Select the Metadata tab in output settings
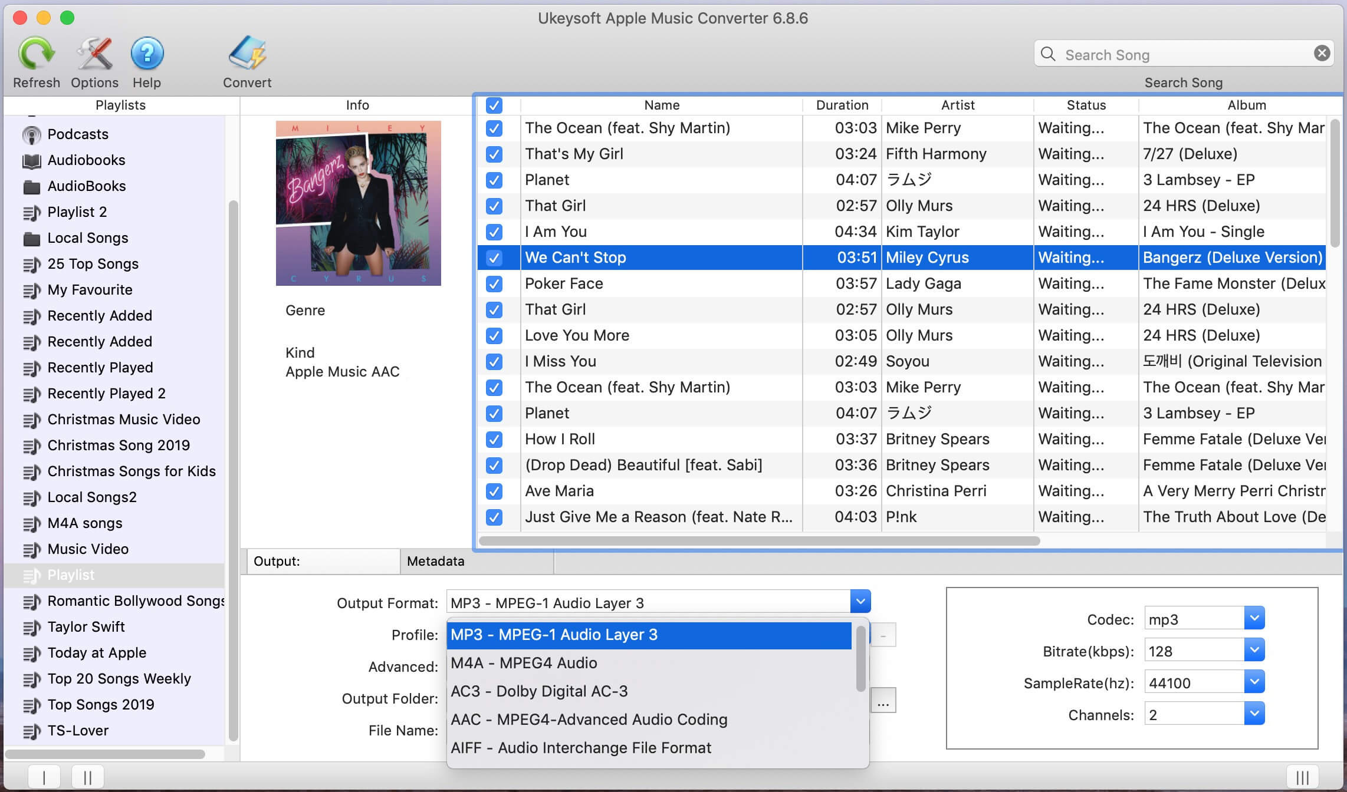Screen dimensions: 1347x792 coord(435,561)
